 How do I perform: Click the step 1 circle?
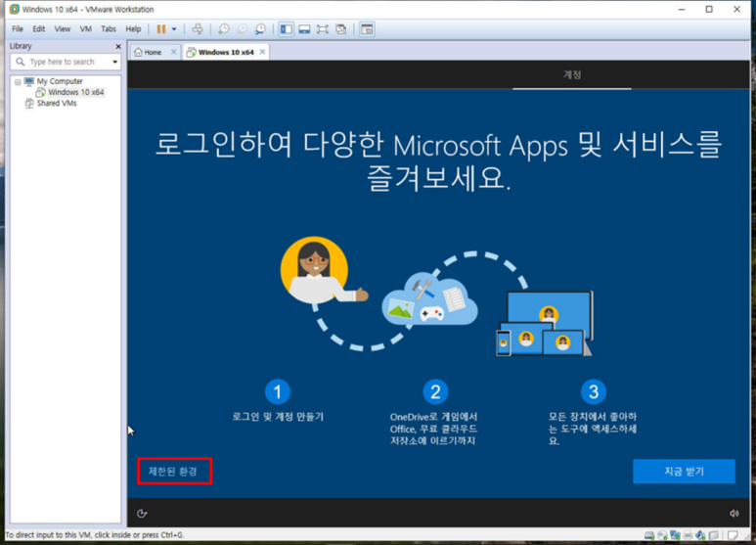pyautogui.click(x=277, y=391)
